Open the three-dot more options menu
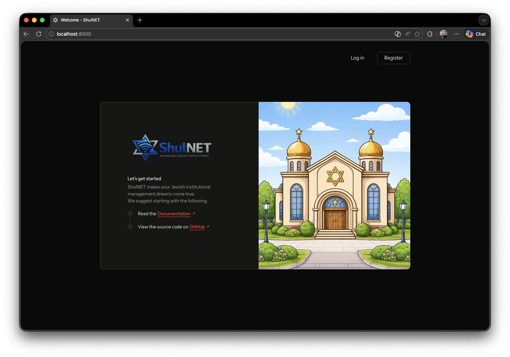 pyautogui.click(x=456, y=34)
